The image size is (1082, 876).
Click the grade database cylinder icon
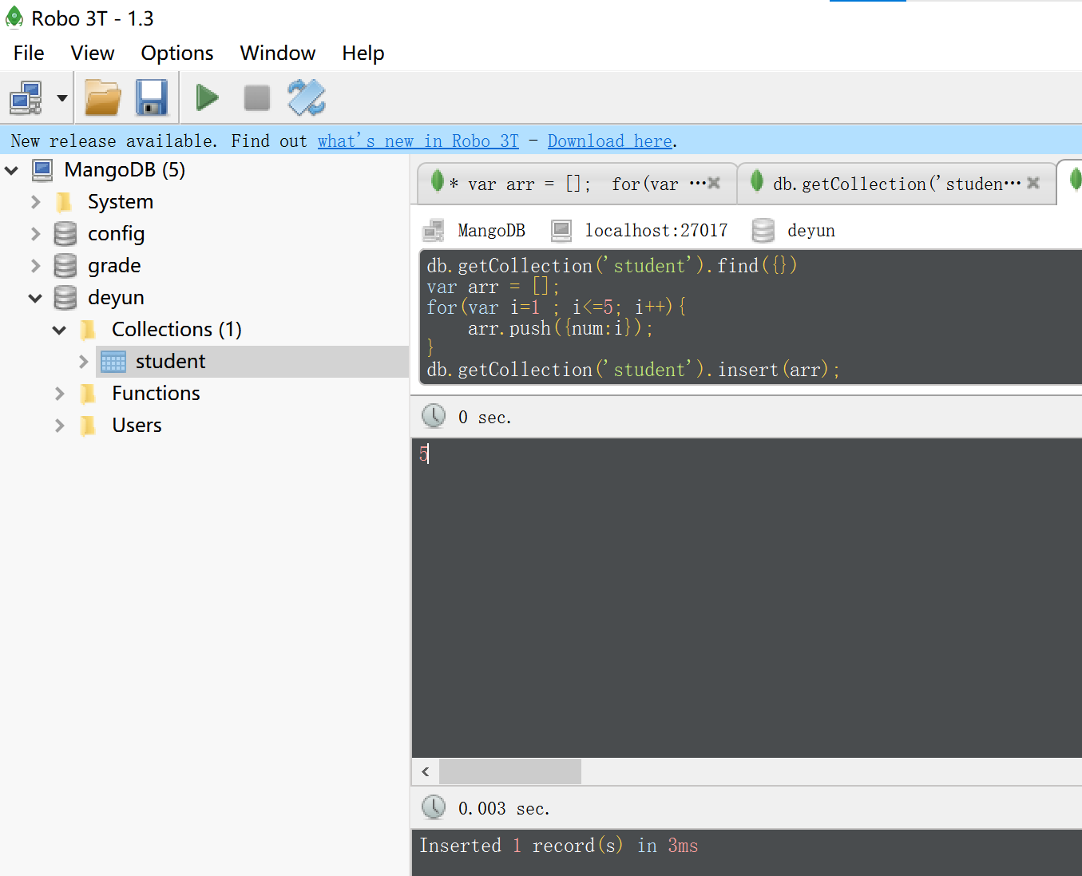(65, 266)
